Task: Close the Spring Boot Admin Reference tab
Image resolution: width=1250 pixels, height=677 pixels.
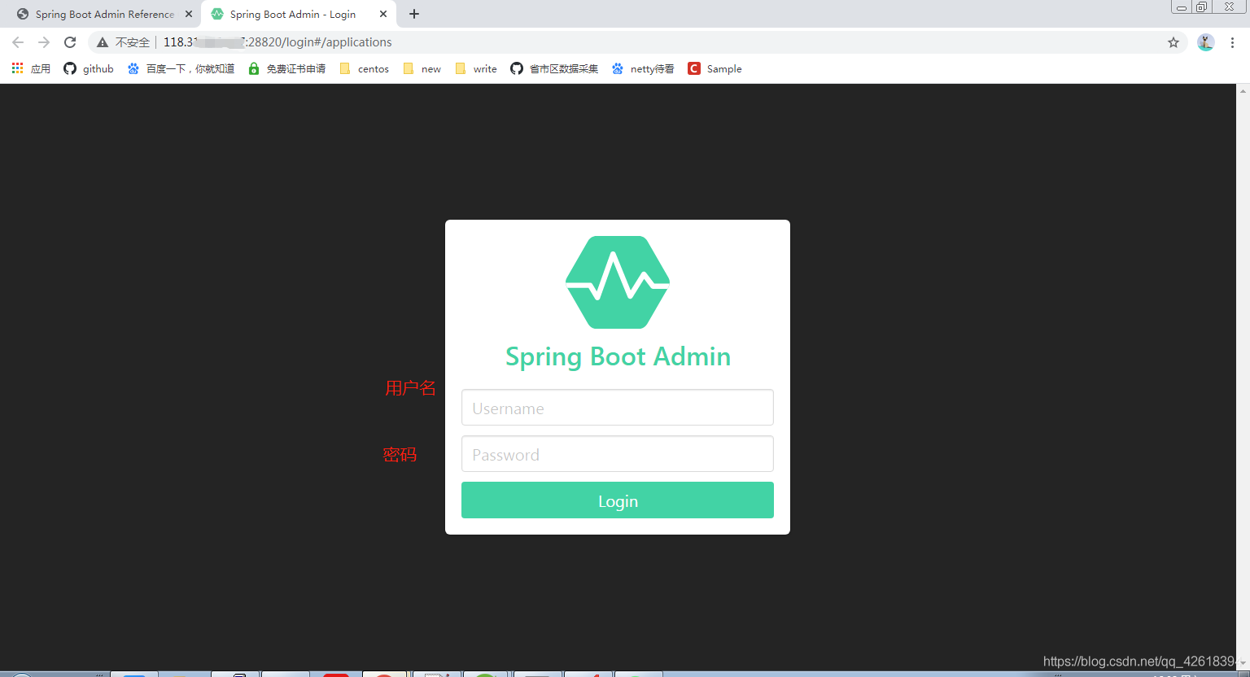Action: pyautogui.click(x=189, y=14)
